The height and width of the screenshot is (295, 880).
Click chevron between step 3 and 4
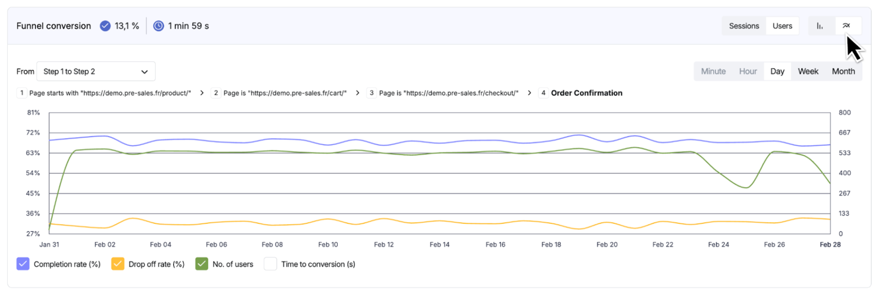point(530,93)
